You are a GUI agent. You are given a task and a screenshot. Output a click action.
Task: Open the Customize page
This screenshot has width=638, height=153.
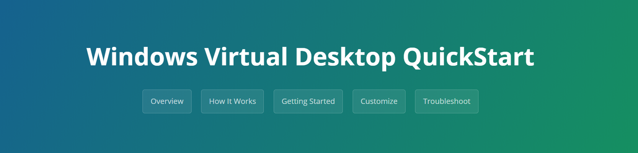[x=379, y=101]
